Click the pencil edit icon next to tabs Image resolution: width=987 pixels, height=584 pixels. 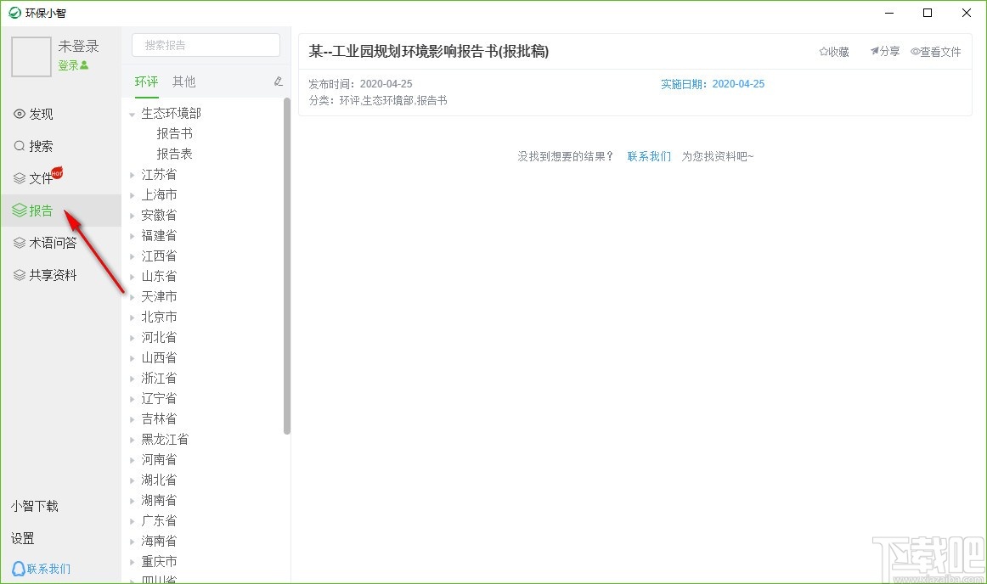coord(279,81)
